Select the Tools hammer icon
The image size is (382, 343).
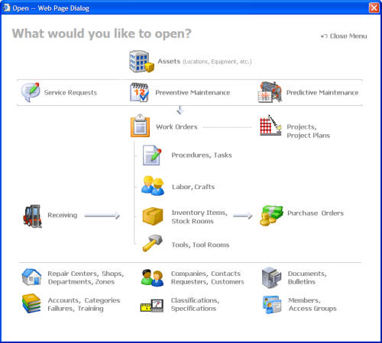152,243
